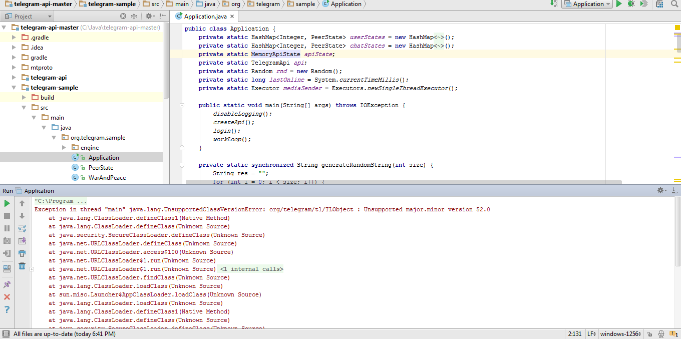The height and width of the screenshot is (339, 684).
Task: Hide the Project tool window
Action: (163, 17)
